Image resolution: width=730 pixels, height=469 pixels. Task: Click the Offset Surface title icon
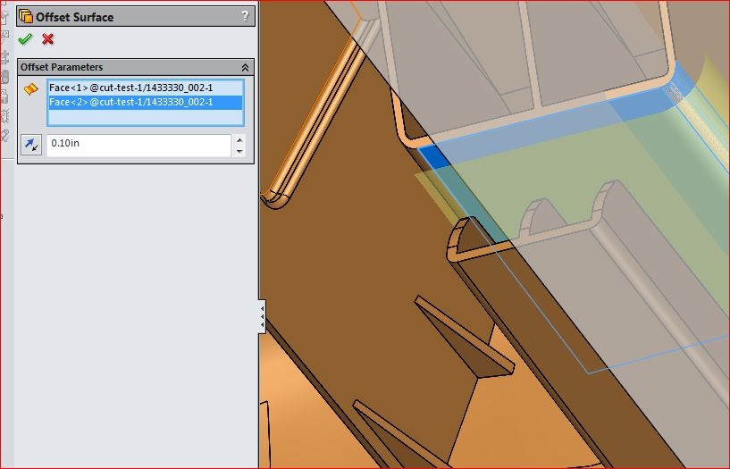(x=26, y=17)
